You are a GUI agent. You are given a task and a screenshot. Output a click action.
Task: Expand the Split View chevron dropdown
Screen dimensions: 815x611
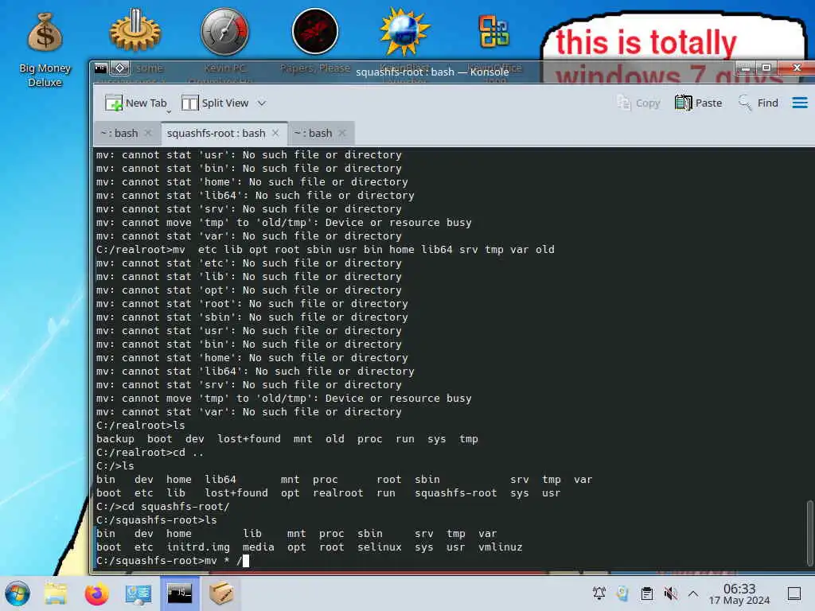261,103
